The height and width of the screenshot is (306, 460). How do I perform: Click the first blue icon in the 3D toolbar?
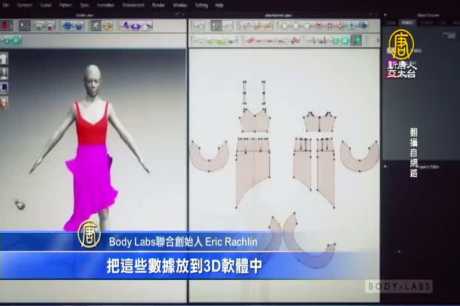66,26
